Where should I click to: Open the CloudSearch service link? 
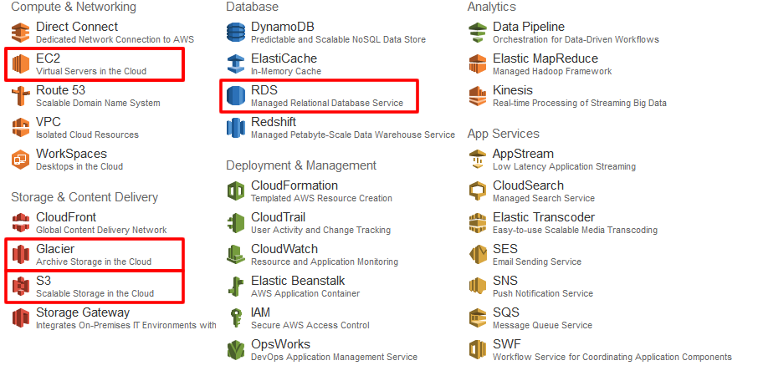click(x=529, y=185)
